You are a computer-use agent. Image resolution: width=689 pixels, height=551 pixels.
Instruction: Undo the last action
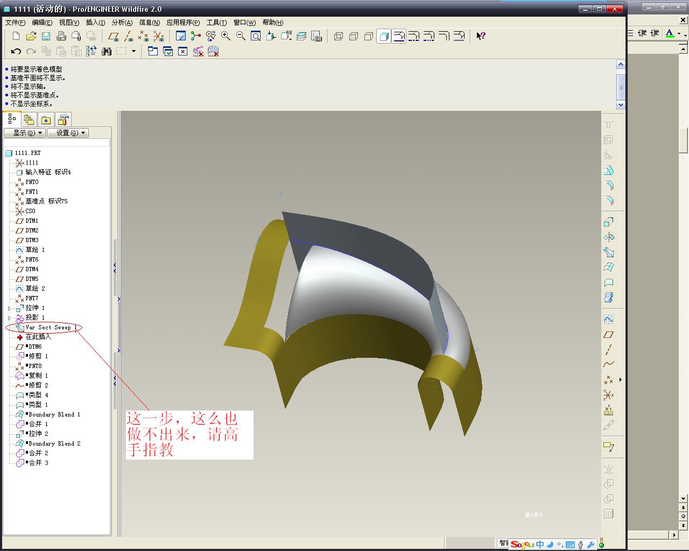16,51
